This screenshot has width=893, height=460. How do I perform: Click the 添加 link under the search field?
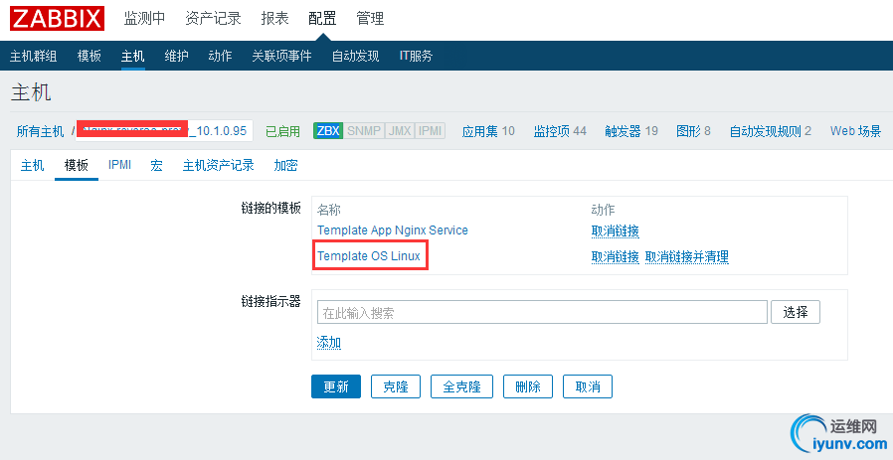coord(328,343)
